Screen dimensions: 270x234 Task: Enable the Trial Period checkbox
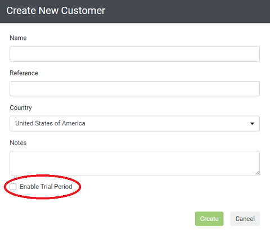(x=13, y=187)
